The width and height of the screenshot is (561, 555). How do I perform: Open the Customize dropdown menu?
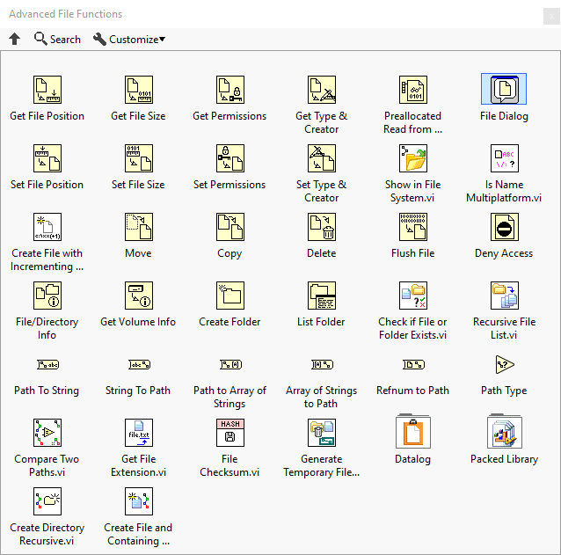pos(129,39)
